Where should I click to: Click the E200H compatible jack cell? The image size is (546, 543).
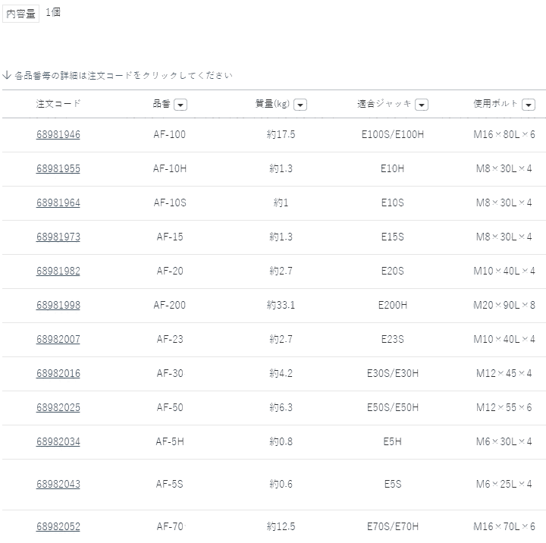[393, 305]
